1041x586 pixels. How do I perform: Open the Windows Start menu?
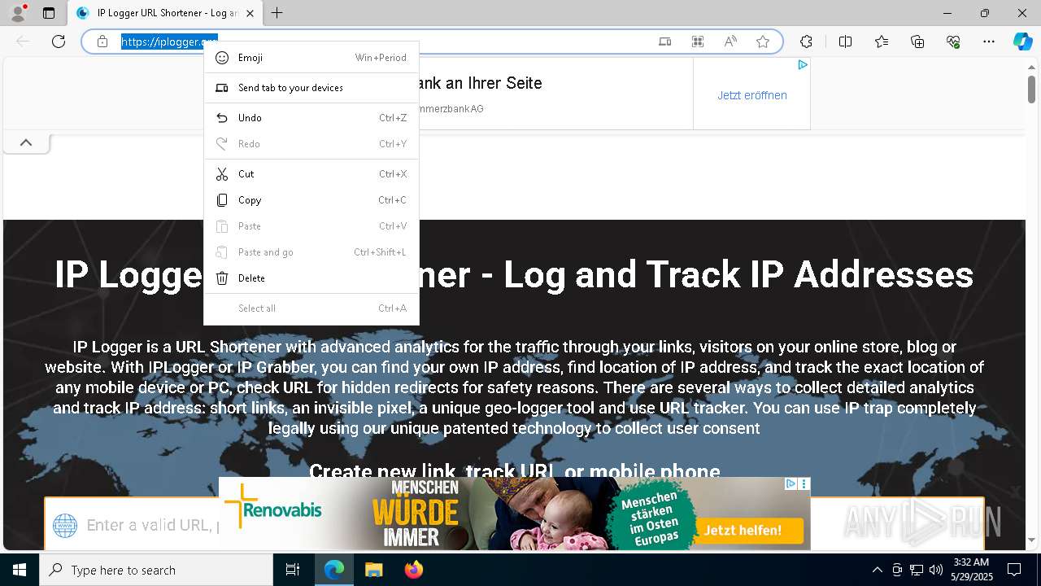(20, 570)
